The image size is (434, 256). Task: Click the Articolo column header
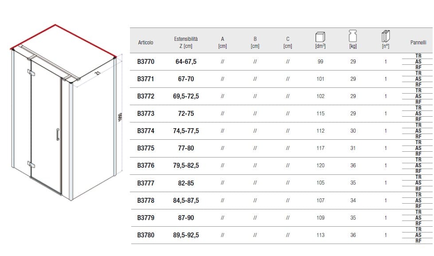click(146, 43)
